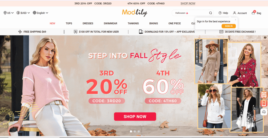Screen dimensions: 268x138
Task: Open the Account user icon
Action: pyautogui.click(x=234, y=13)
